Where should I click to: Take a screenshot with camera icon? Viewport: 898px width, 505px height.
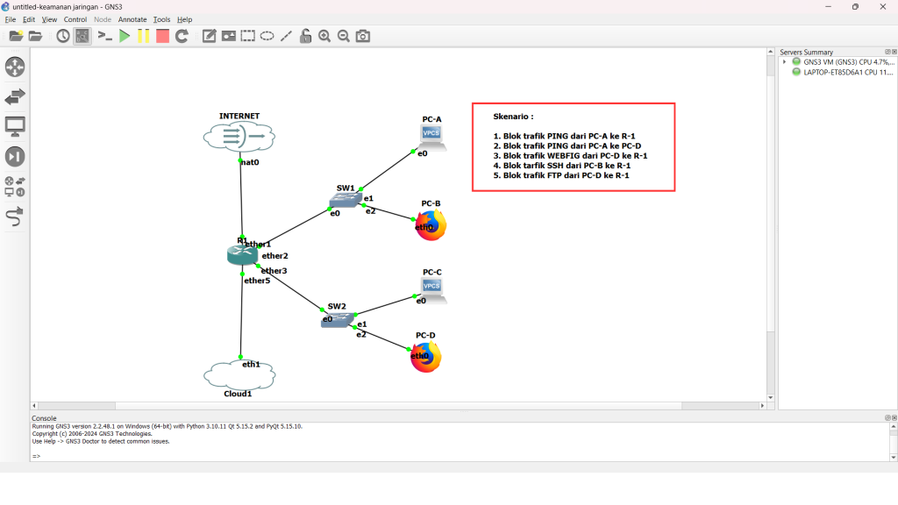pos(363,36)
